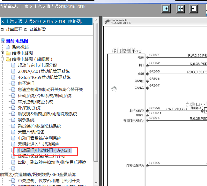Open the 电子油门 diagram
This screenshot has height=186, width=207.
(x=26, y=83)
